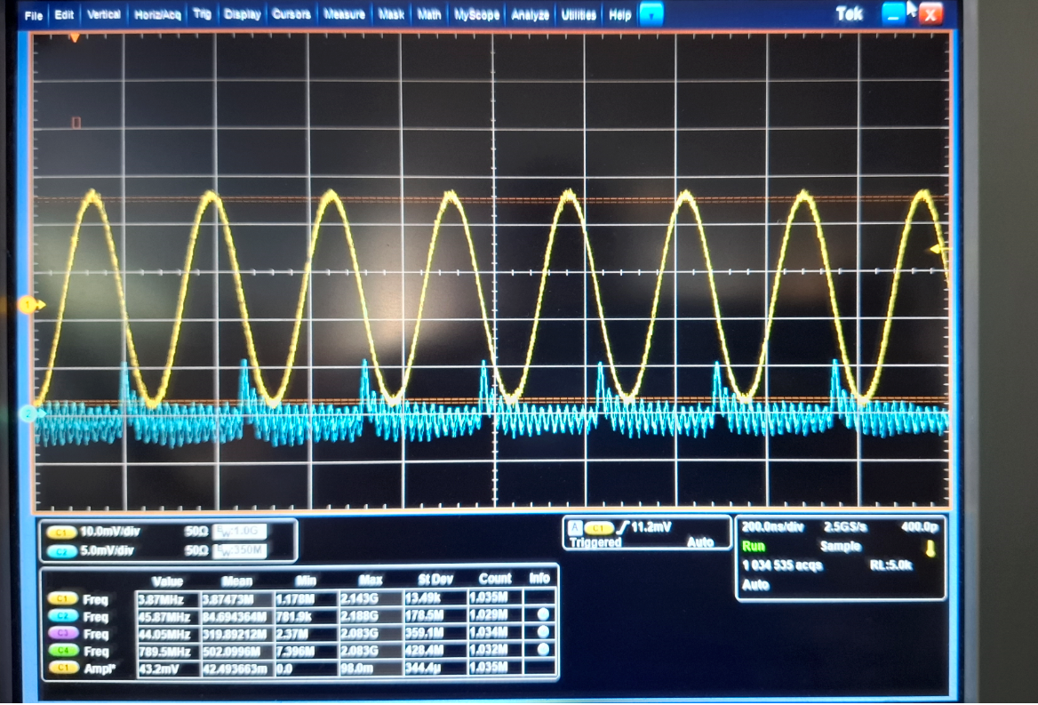This screenshot has width=1038, height=705.
Task: Open the Edit menu
Action: 64,14
